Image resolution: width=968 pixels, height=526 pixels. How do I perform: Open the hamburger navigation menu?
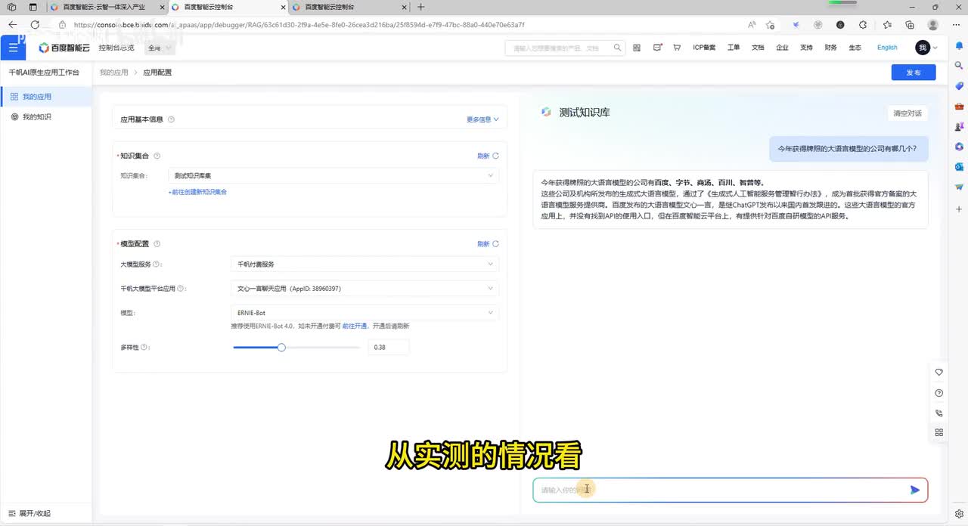click(x=13, y=48)
